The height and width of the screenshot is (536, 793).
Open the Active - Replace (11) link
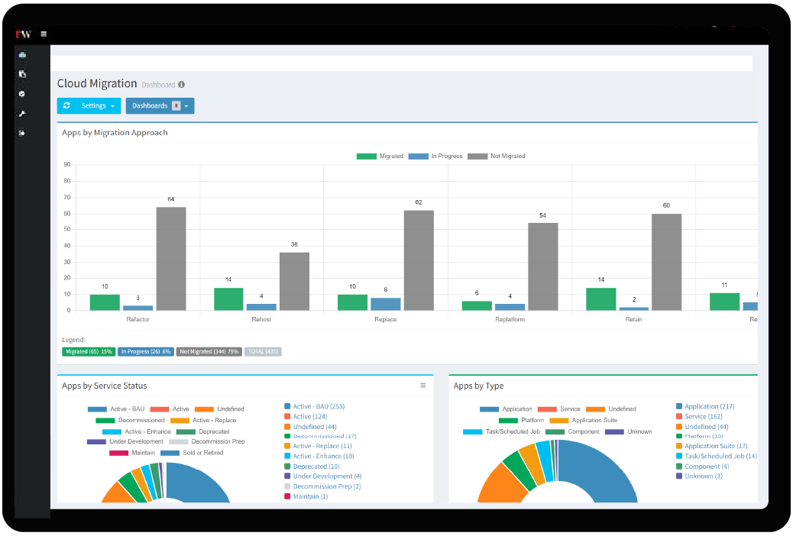pyautogui.click(x=322, y=446)
